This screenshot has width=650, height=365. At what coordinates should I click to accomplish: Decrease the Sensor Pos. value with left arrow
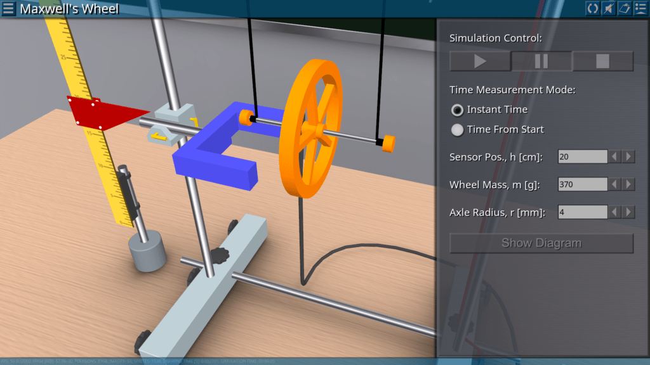click(615, 157)
